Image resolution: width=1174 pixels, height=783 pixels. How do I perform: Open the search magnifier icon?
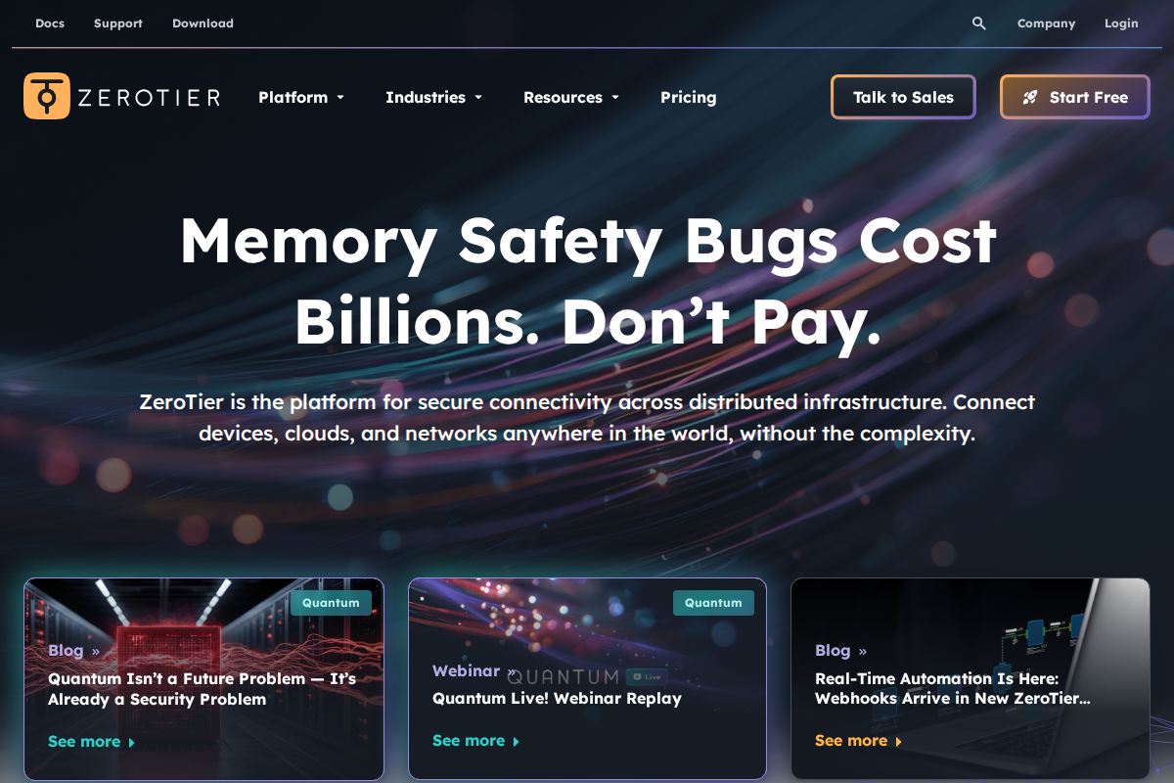[x=978, y=23]
